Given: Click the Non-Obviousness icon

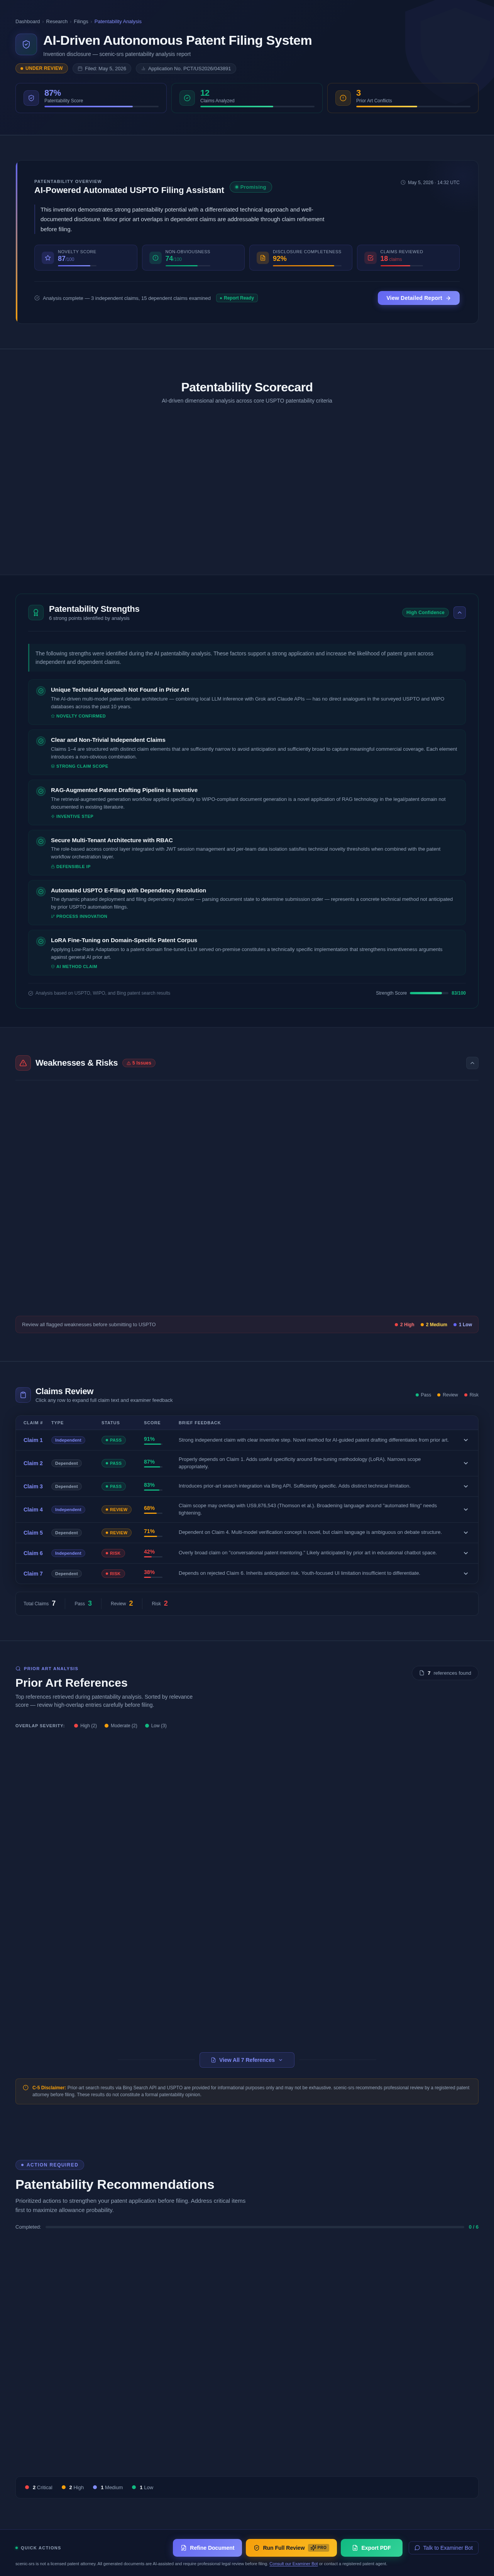Looking at the screenshot, I should pos(155,258).
